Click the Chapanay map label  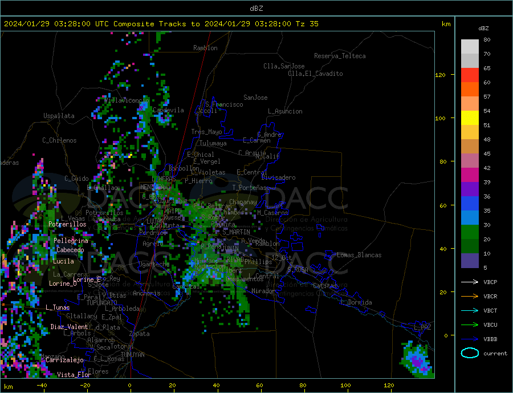coord(243,202)
